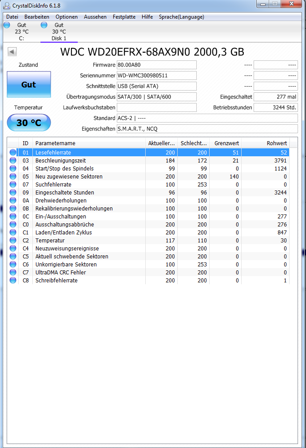306x448 pixels.
Task: Click status orb of Temperatur row
Action: (13, 240)
